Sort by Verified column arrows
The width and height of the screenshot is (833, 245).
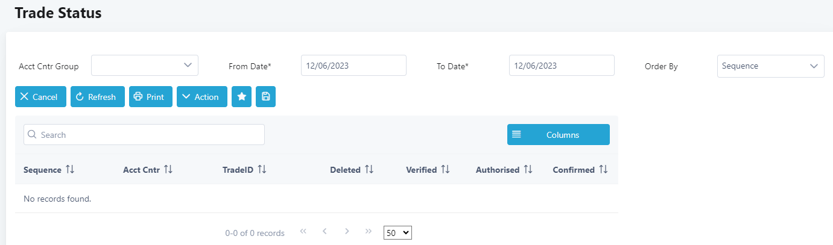point(445,170)
